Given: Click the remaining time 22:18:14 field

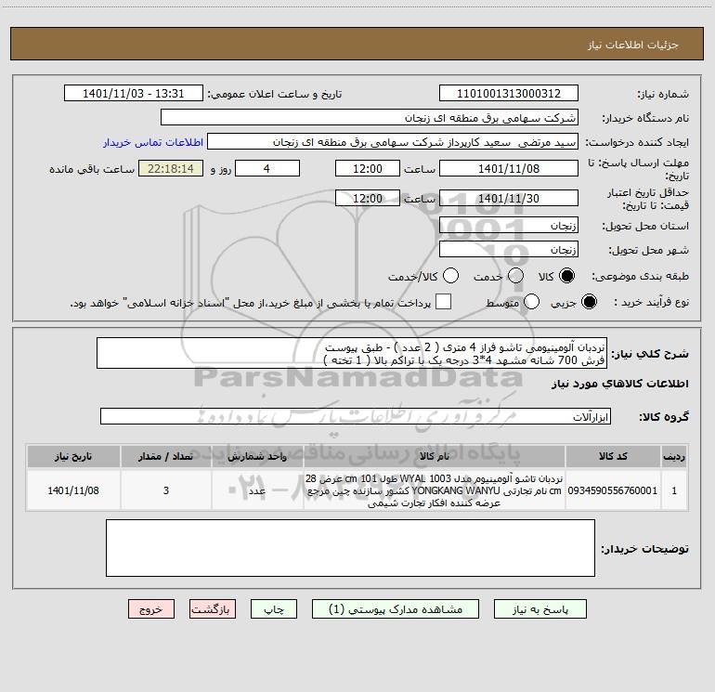Looking at the screenshot, I should pyautogui.click(x=171, y=168).
